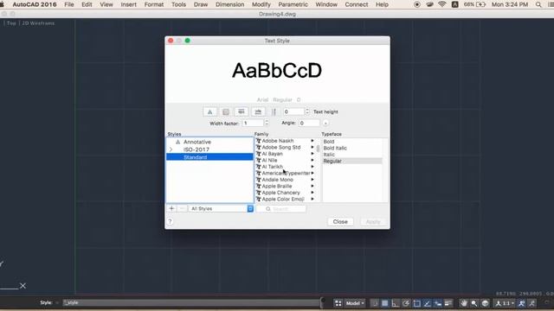Screen dimensions: 554x311
Task: Toggle grid display icon in status bar
Action: coord(384,303)
